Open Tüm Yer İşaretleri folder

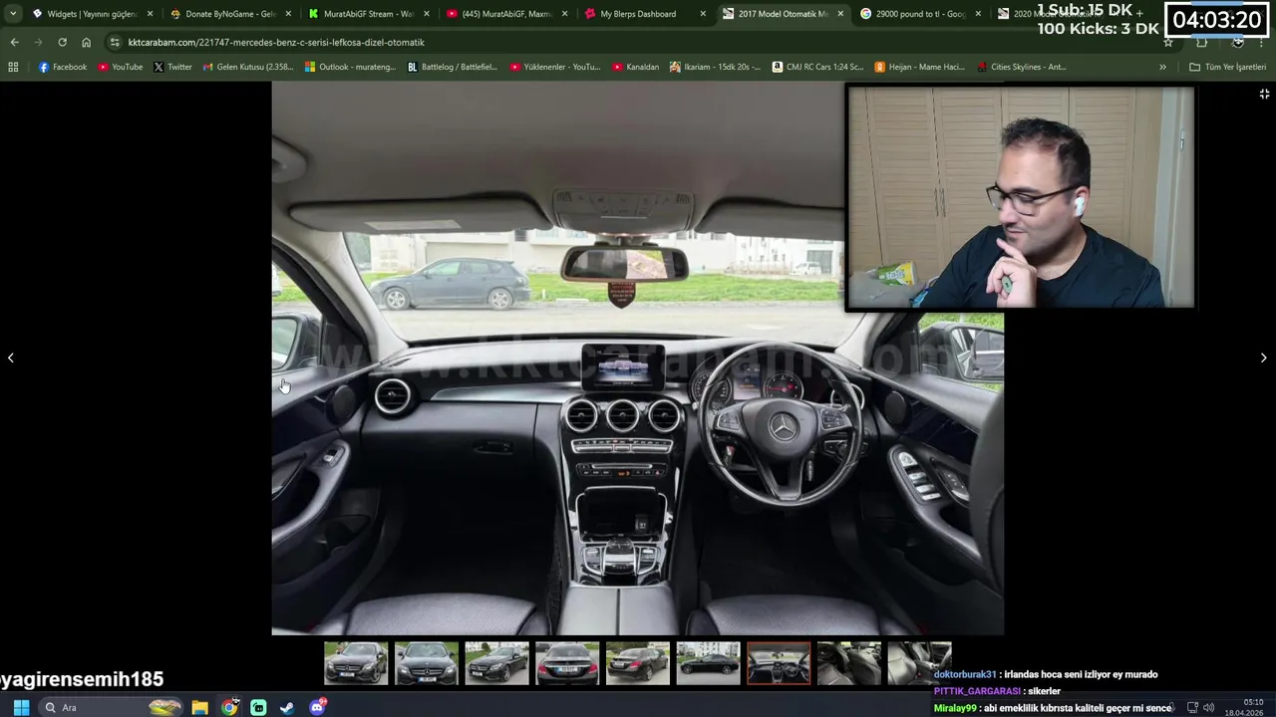click(1227, 67)
